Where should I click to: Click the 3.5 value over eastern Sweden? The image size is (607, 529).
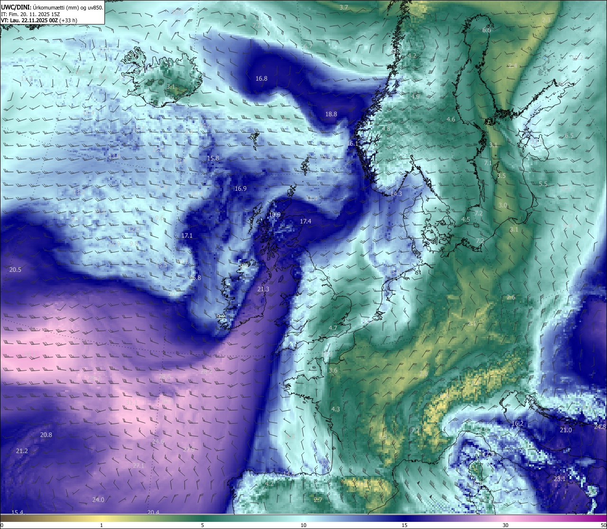(501, 176)
